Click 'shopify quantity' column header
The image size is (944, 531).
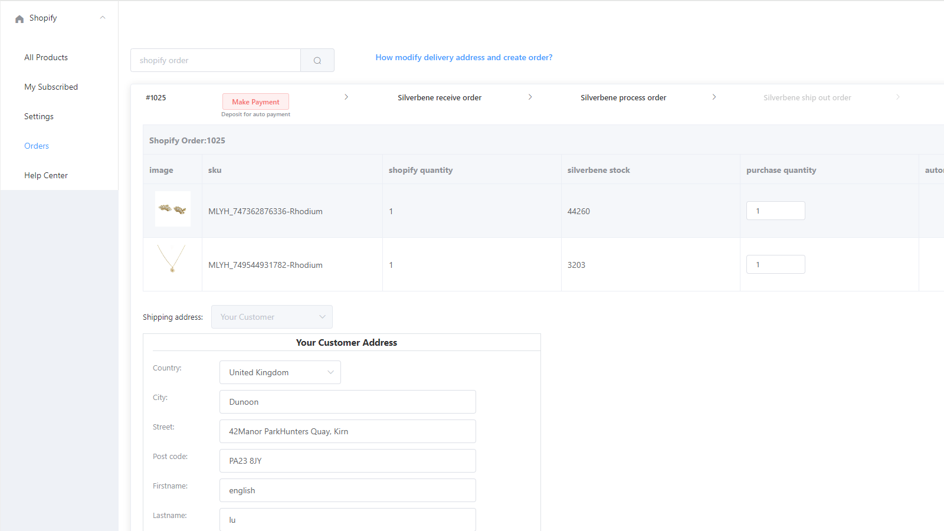421,170
